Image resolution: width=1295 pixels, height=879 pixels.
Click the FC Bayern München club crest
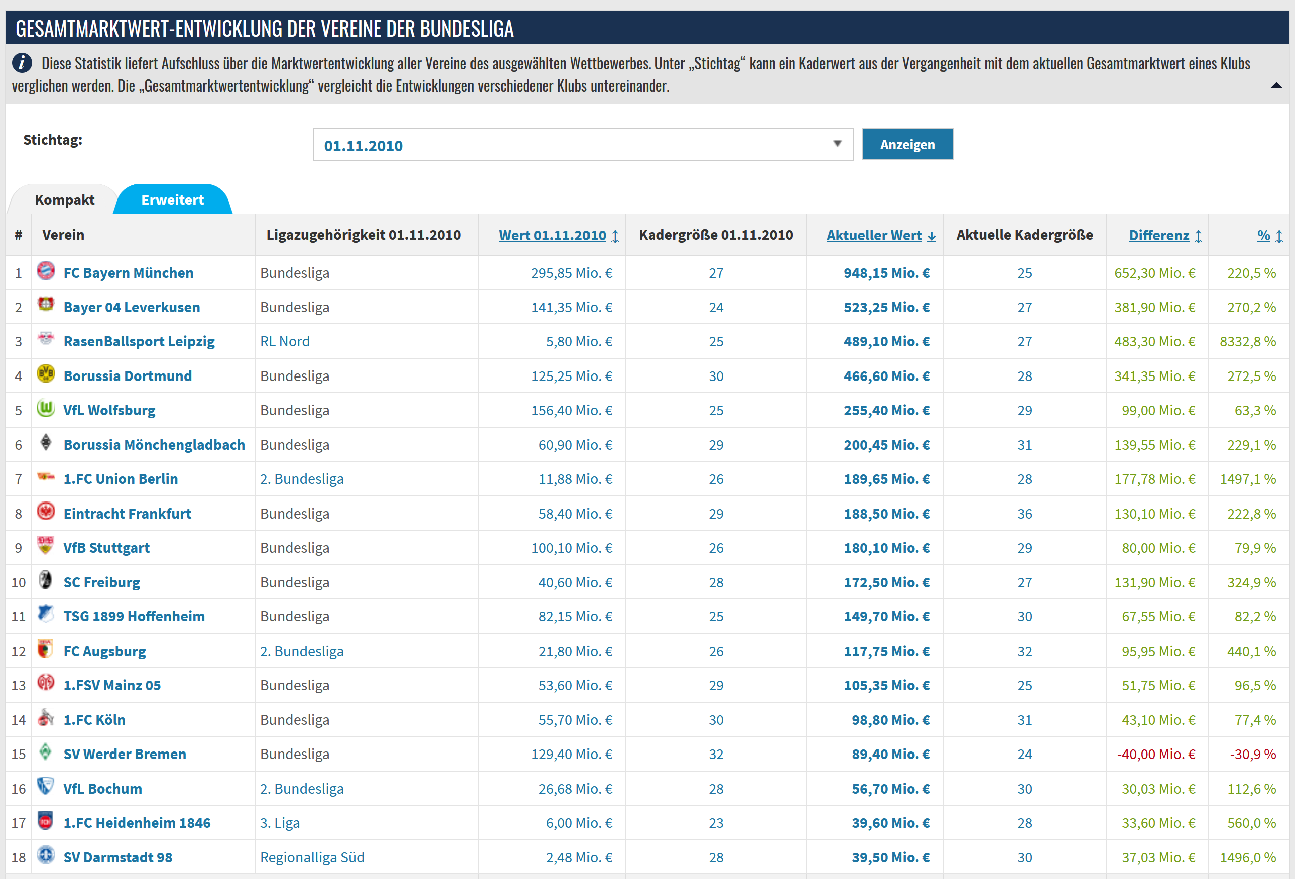click(x=46, y=271)
